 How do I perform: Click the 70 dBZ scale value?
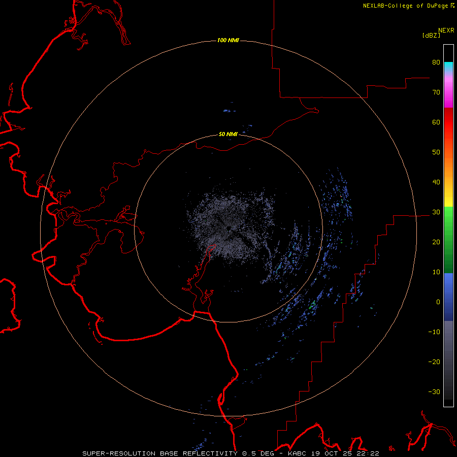click(x=436, y=92)
